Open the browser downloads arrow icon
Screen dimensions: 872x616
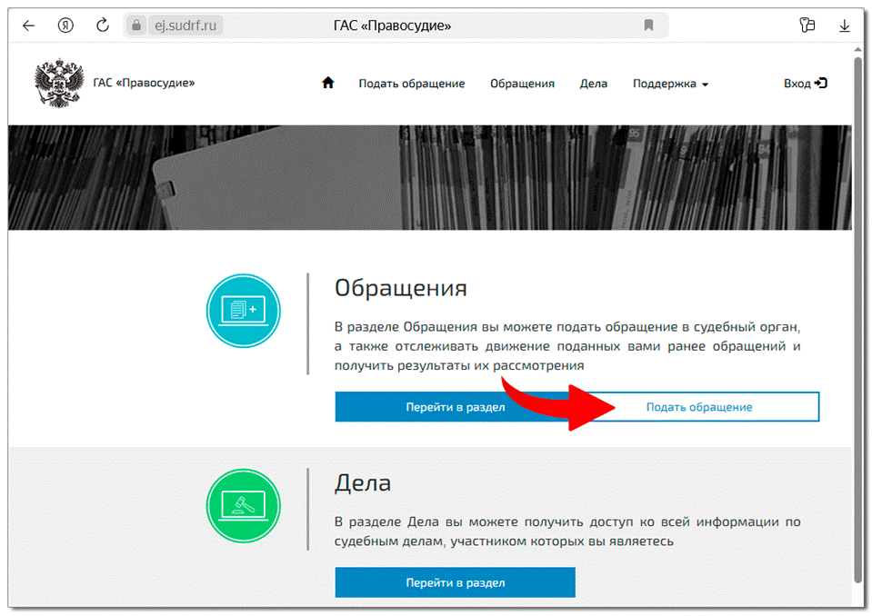pos(845,25)
